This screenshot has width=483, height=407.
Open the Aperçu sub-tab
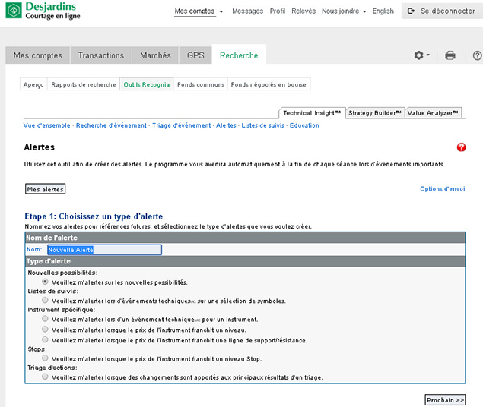click(x=33, y=84)
